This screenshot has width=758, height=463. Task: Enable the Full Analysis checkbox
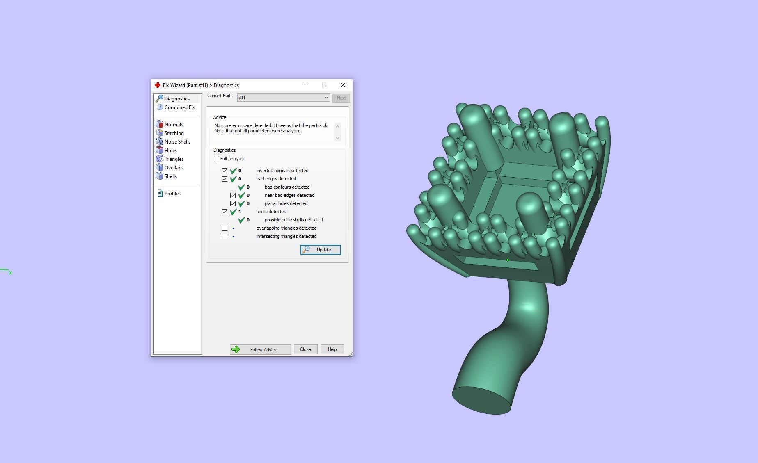[216, 159]
